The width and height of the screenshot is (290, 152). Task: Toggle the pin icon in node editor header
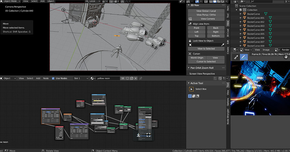(140, 78)
